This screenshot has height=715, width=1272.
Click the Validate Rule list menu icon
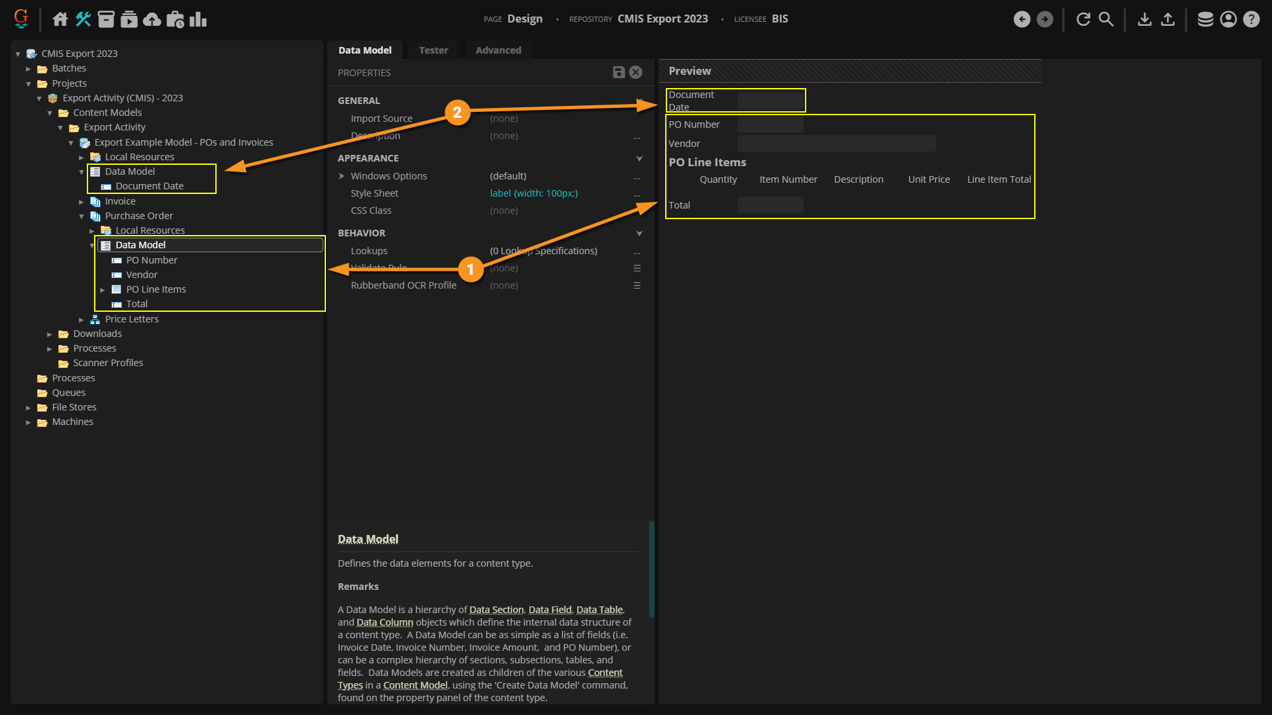[637, 268]
